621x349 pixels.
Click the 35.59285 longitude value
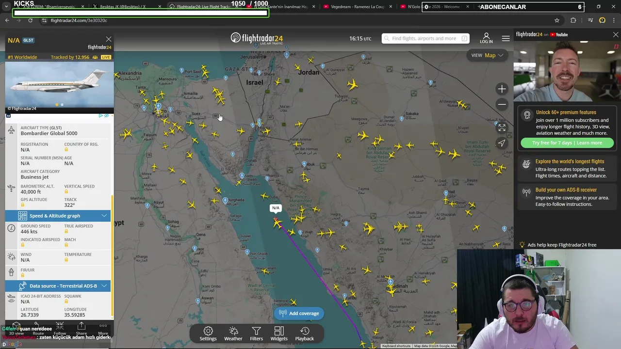[75, 315]
